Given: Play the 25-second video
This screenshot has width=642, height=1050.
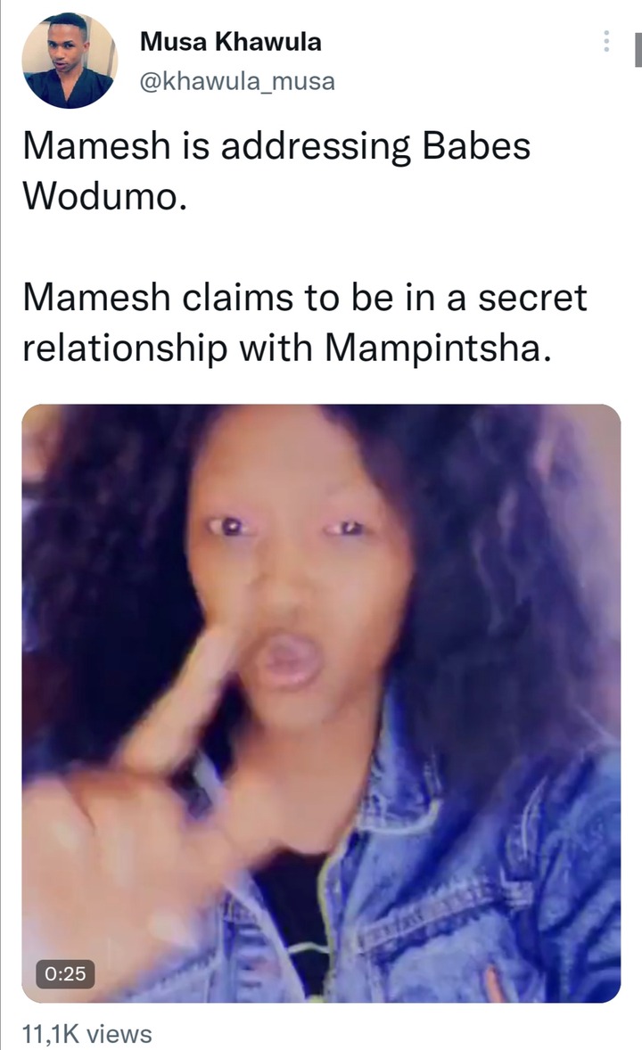Looking at the screenshot, I should [x=321, y=703].
